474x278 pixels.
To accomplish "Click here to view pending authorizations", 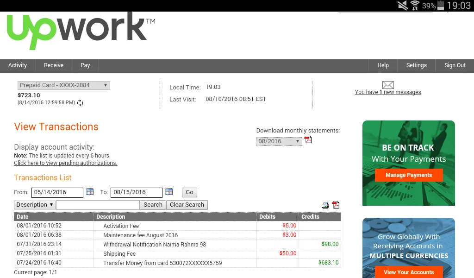I will (x=65, y=163).
